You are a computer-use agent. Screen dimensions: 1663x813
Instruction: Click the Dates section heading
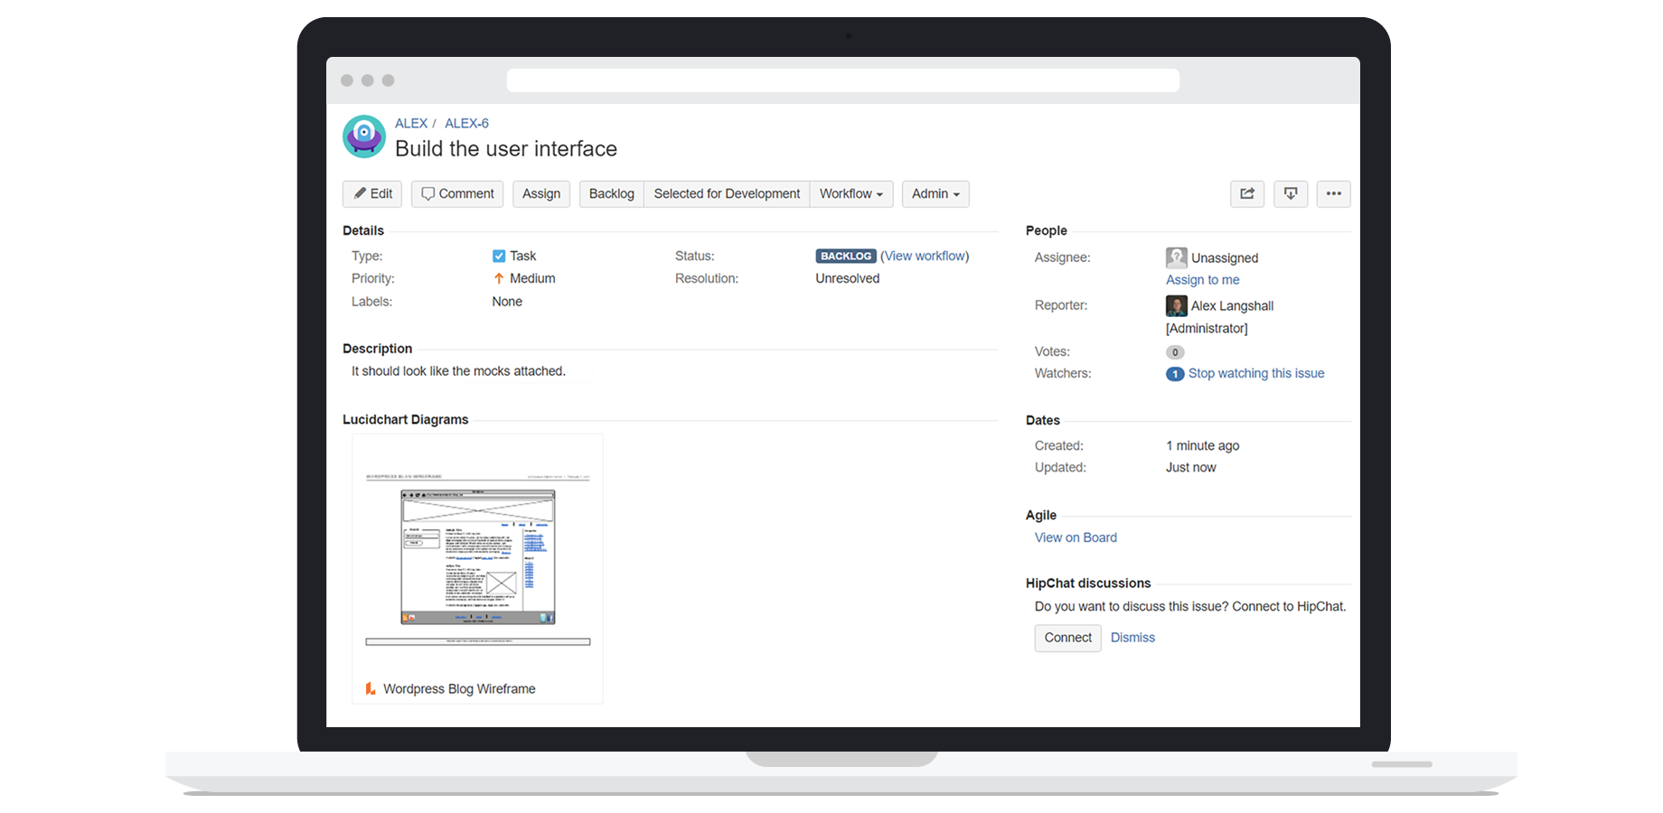(x=1043, y=420)
